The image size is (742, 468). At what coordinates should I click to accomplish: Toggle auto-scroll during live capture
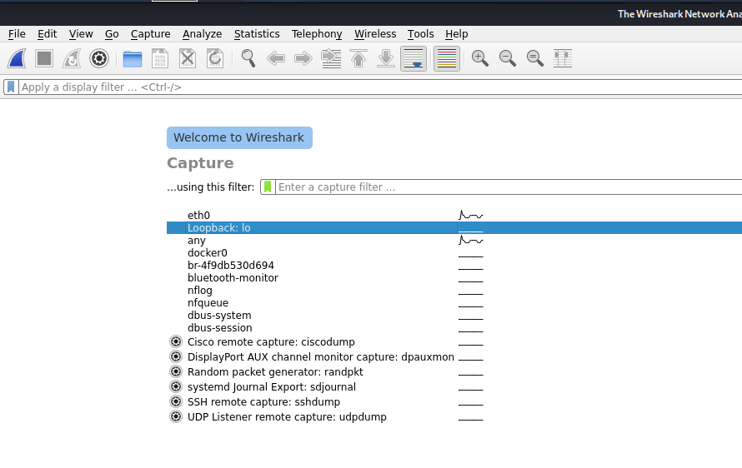pos(414,58)
